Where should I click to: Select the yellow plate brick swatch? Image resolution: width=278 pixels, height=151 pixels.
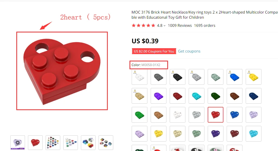pos(254,77)
